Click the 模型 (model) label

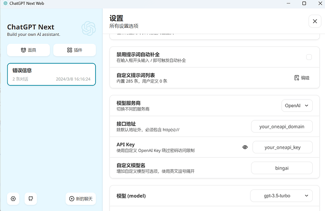click(131, 196)
